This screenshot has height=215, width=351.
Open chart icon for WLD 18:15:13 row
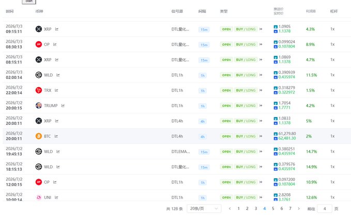58,167
